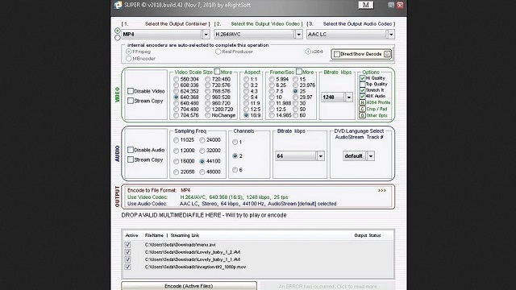The width and height of the screenshot is (516, 290).
Task: Open the Output Video Codec dropdown
Action: [299, 34]
